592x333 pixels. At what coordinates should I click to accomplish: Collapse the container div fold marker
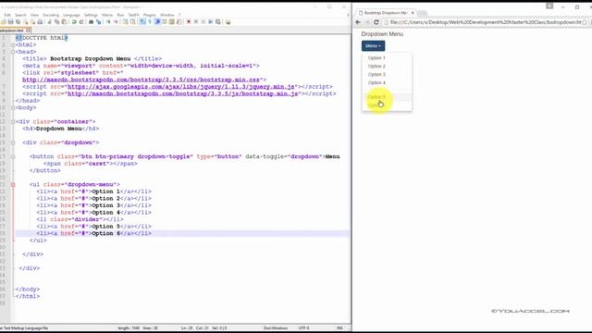pyautogui.click(x=13, y=121)
